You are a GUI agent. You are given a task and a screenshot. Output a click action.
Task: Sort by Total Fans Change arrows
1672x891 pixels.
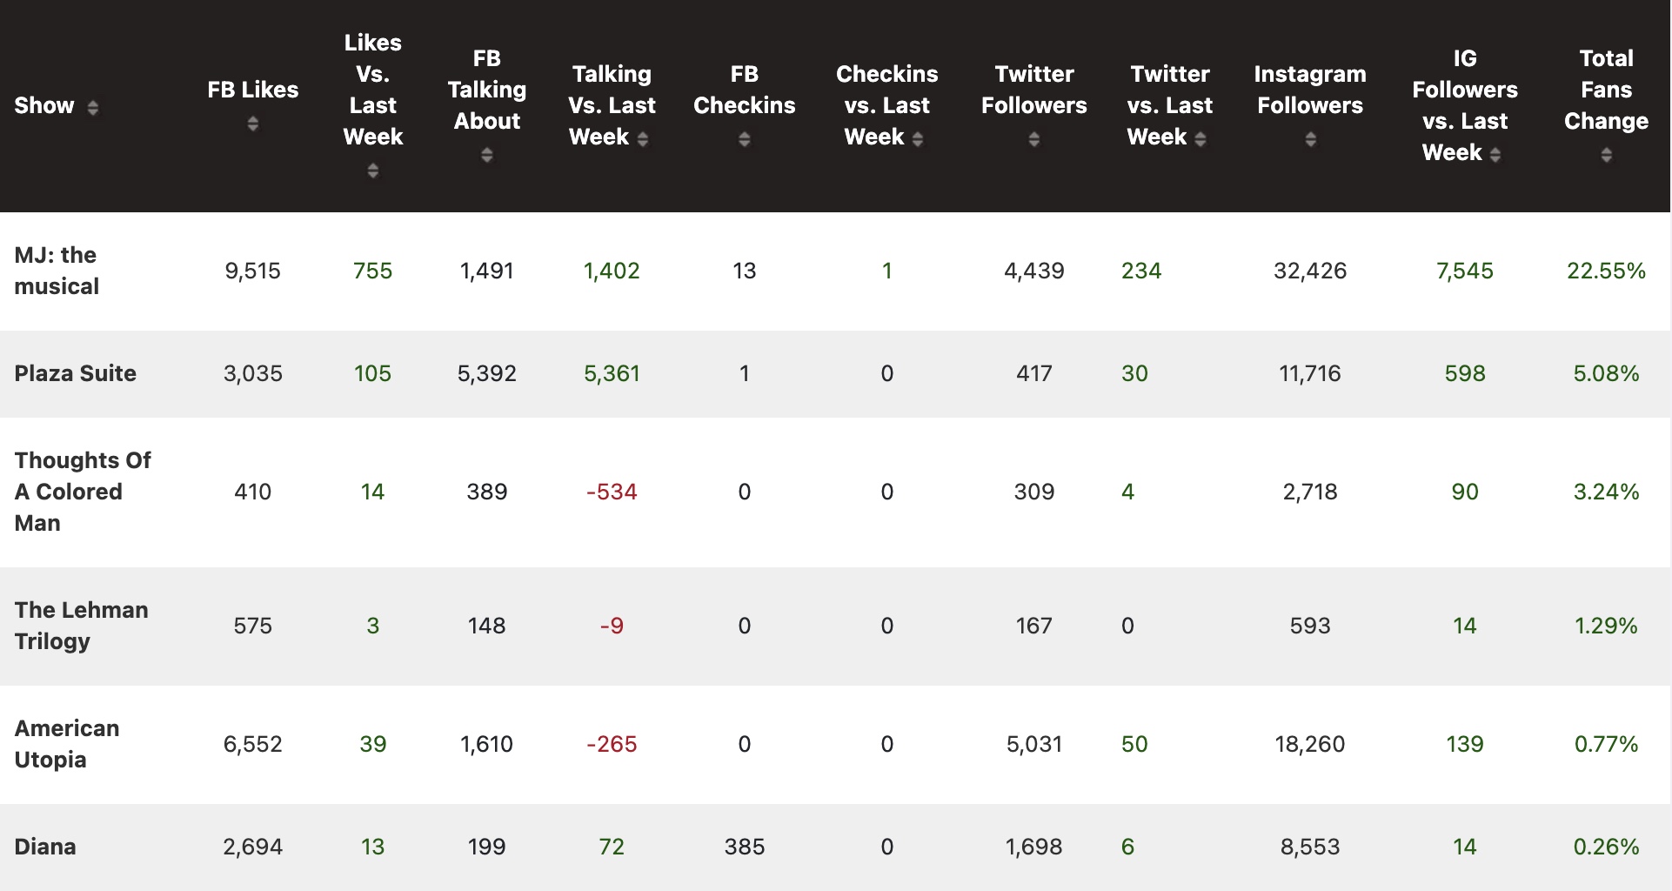pos(1606,155)
